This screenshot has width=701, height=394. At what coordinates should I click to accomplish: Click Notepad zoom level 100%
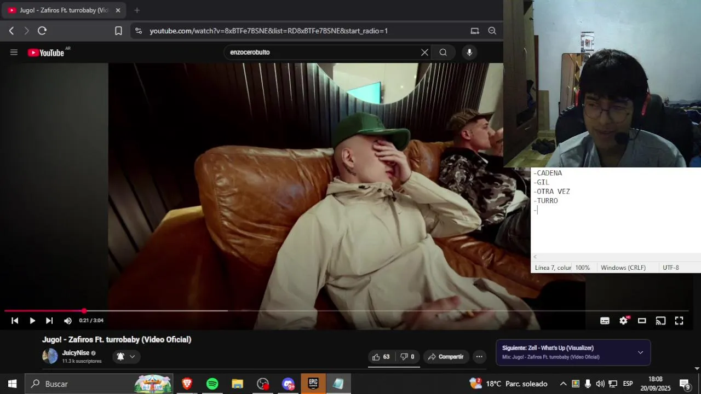click(583, 268)
